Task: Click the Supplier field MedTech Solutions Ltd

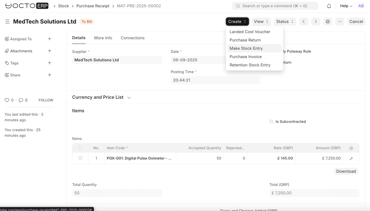Action: (x=117, y=60)
